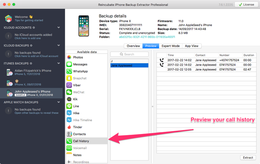This screenshot has width=260, height=164.
Task: Click the Messages green bubble icon
Action: tap(69, 64)
